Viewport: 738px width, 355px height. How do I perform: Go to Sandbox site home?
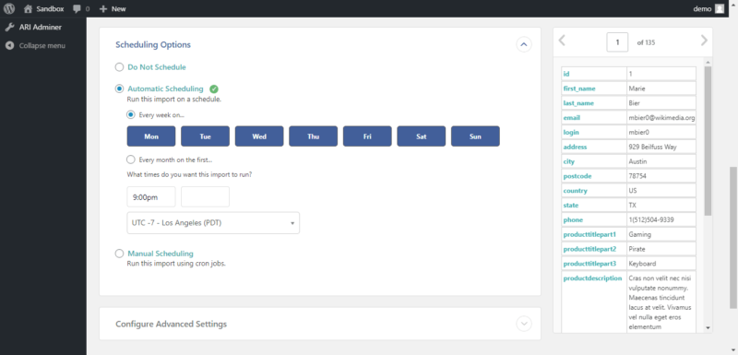[x=43, y=8]
